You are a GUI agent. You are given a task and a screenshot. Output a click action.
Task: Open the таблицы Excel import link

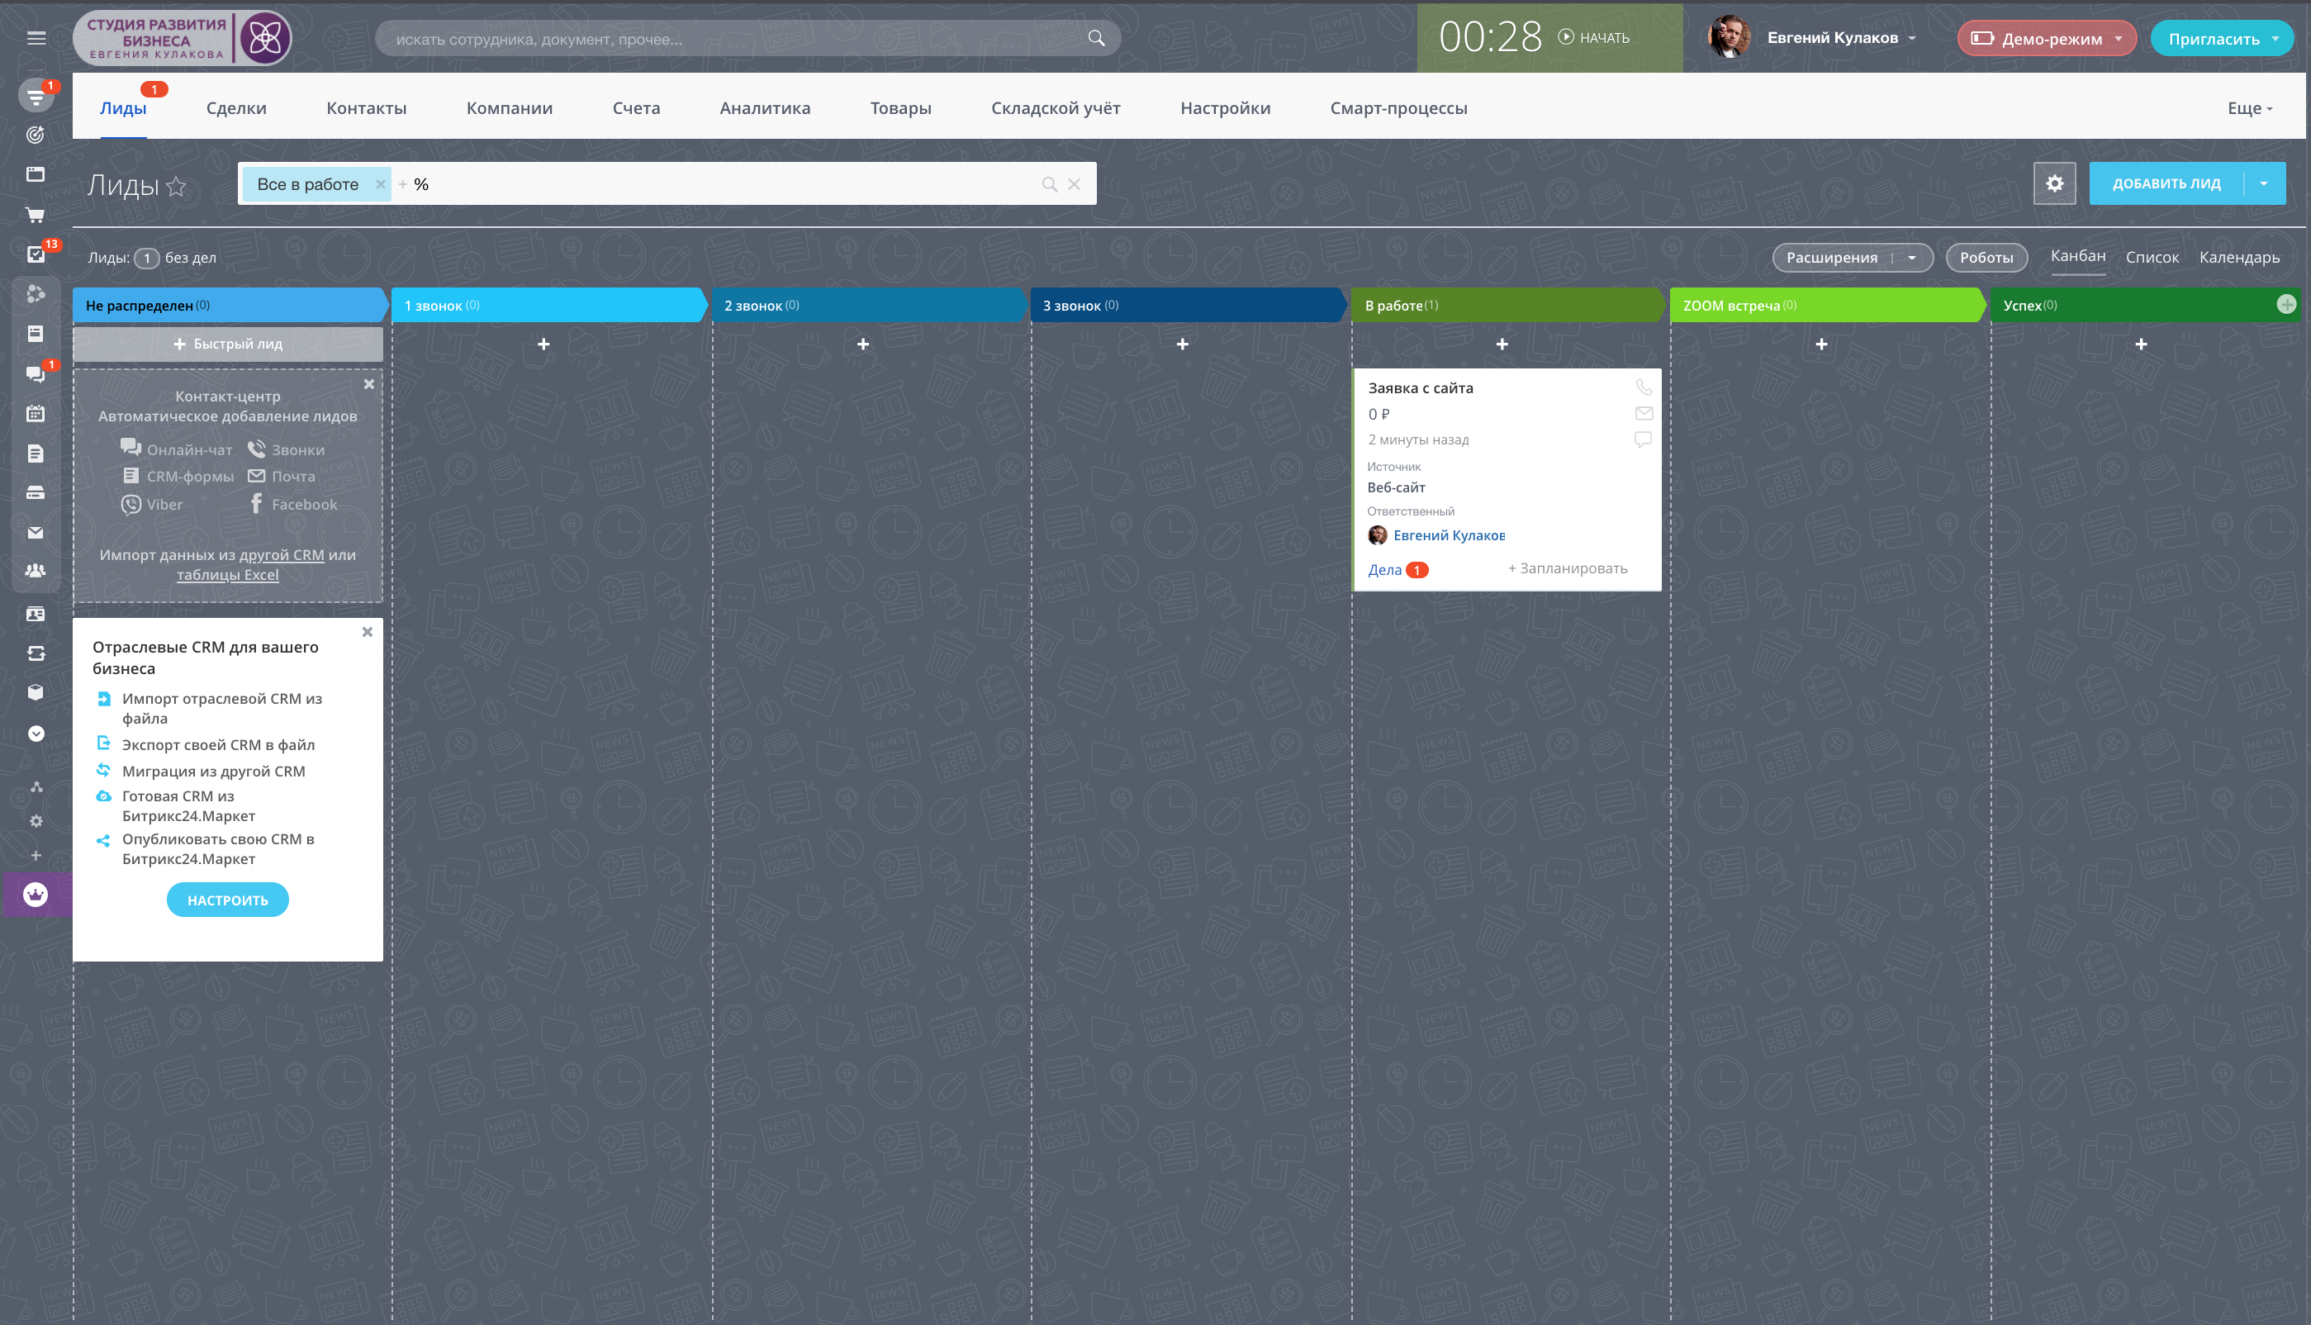tap(227, 574)
